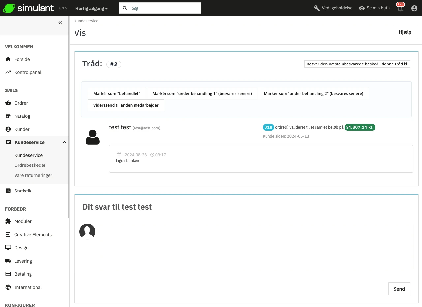Click the notifications bell icon
The height and width of the screenshot is (307, 422).
pyautogui.click(x=400, y=9)
